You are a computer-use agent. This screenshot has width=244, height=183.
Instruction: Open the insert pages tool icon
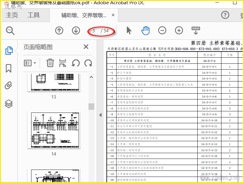pos(63,63)
